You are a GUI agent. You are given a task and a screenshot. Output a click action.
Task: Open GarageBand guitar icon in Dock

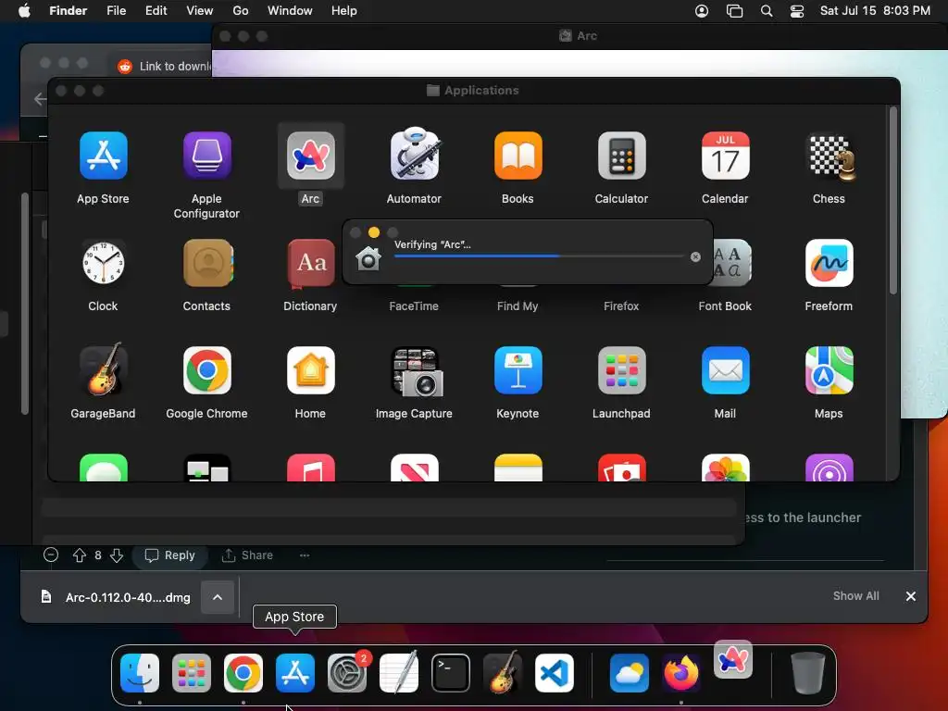tap(503, 672)
